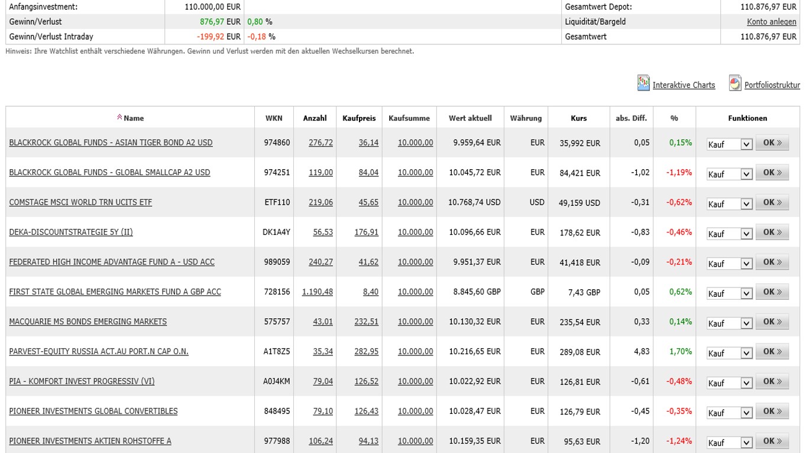This screenshot has width=806, height=453.
Task: Edit Anzahl value 276,72 for Asian Tiger
Action: pos(321,143)
